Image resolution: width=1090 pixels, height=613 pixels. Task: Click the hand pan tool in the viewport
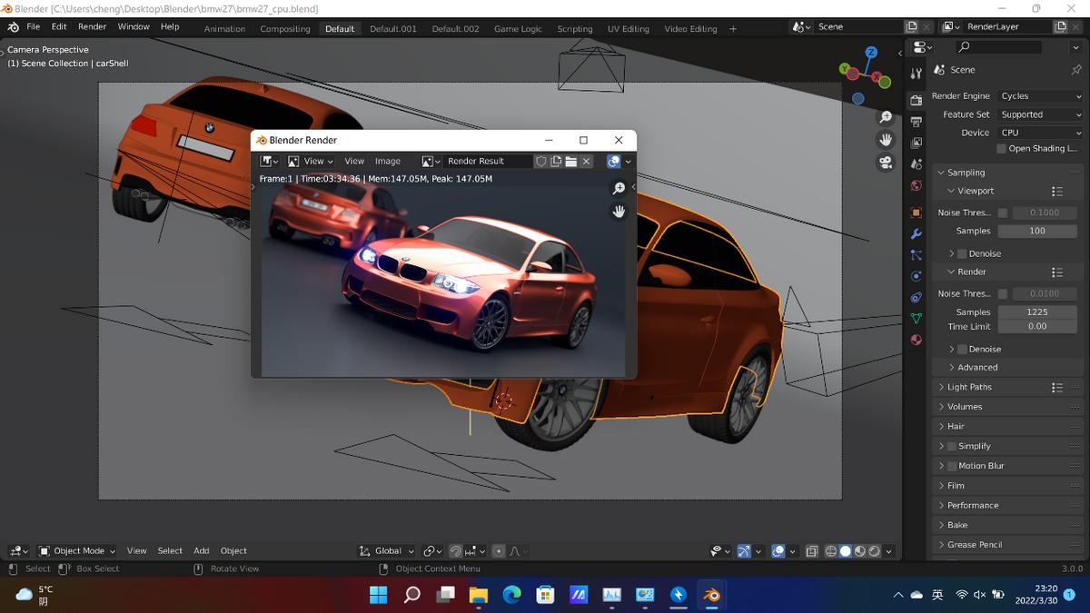pos(885,140)
